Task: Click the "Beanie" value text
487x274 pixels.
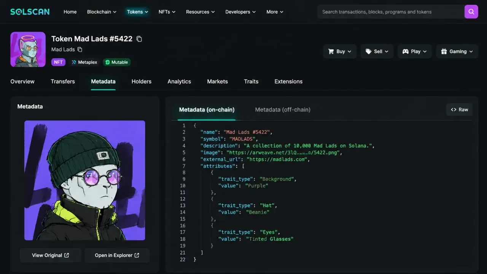Action: tap(258, 212)
